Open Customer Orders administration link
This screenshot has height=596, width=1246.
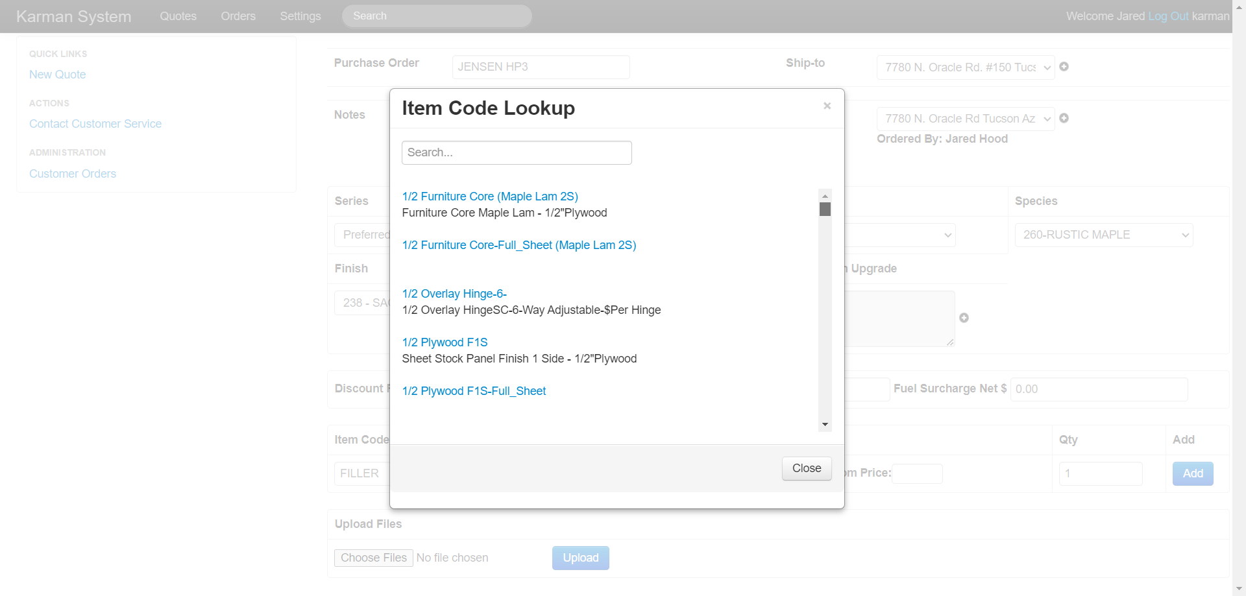coord(73,174)
